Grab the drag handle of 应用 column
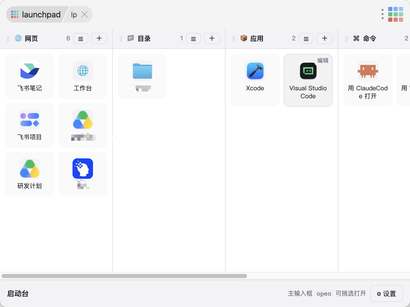The height and width of the screenshot is (307, 410). [x=234, y=39]
